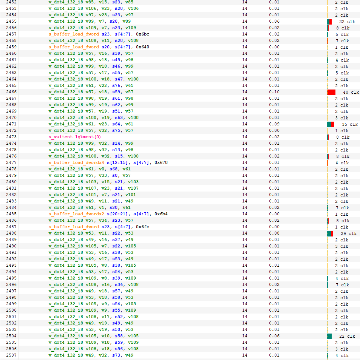Click s_buffer_load_dwordx4 s[12:15] at 0x670
The width and height of the screenshot is (360, 360).
[x=108, y=163]
